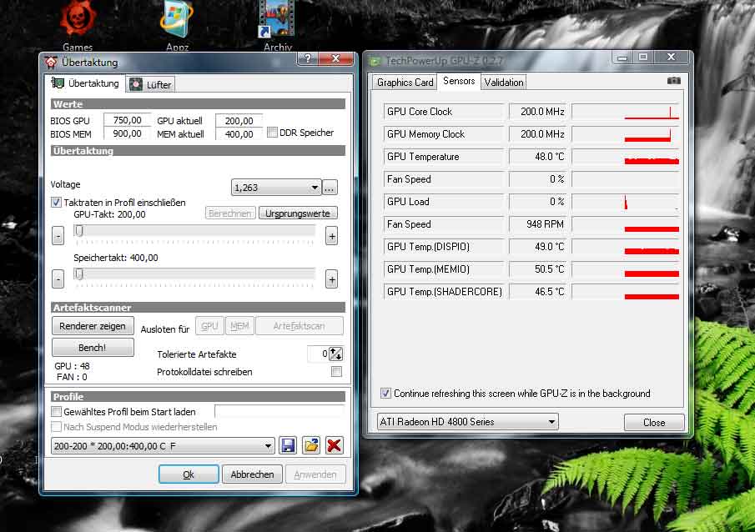Click the help question mark in Übertaktung window

tap(308, 58)
